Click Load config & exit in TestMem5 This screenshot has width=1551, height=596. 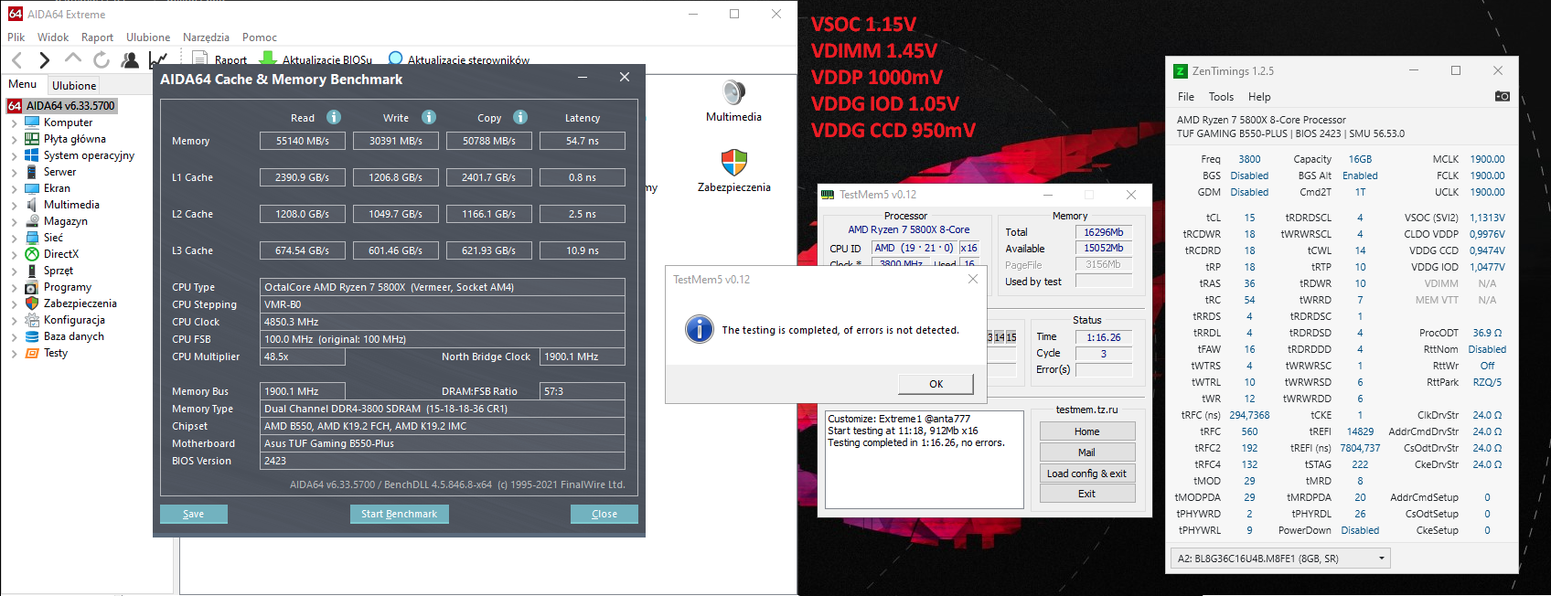(x=1087, y=474)
